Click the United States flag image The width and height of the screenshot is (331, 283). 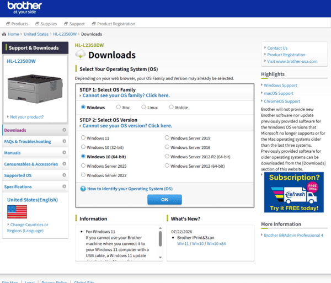(17, 212)
